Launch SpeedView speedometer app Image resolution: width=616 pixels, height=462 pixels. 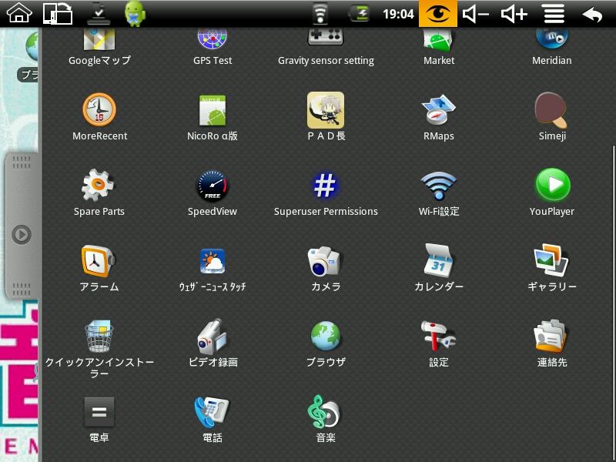[x=213, y=192]
